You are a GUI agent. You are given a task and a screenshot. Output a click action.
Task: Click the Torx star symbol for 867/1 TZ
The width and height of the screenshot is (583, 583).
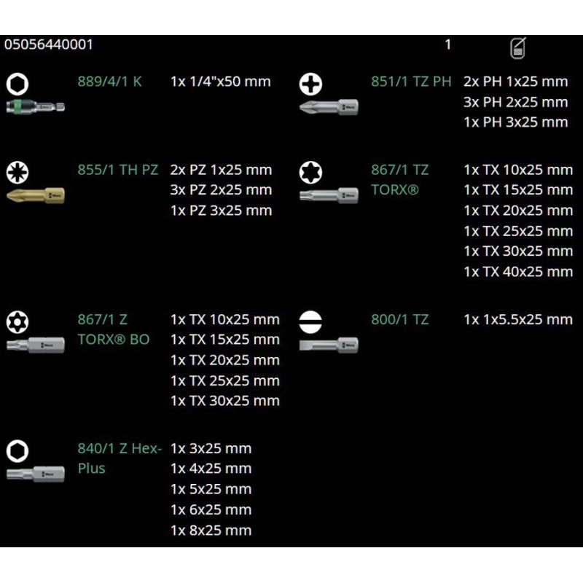coord(311,169)
